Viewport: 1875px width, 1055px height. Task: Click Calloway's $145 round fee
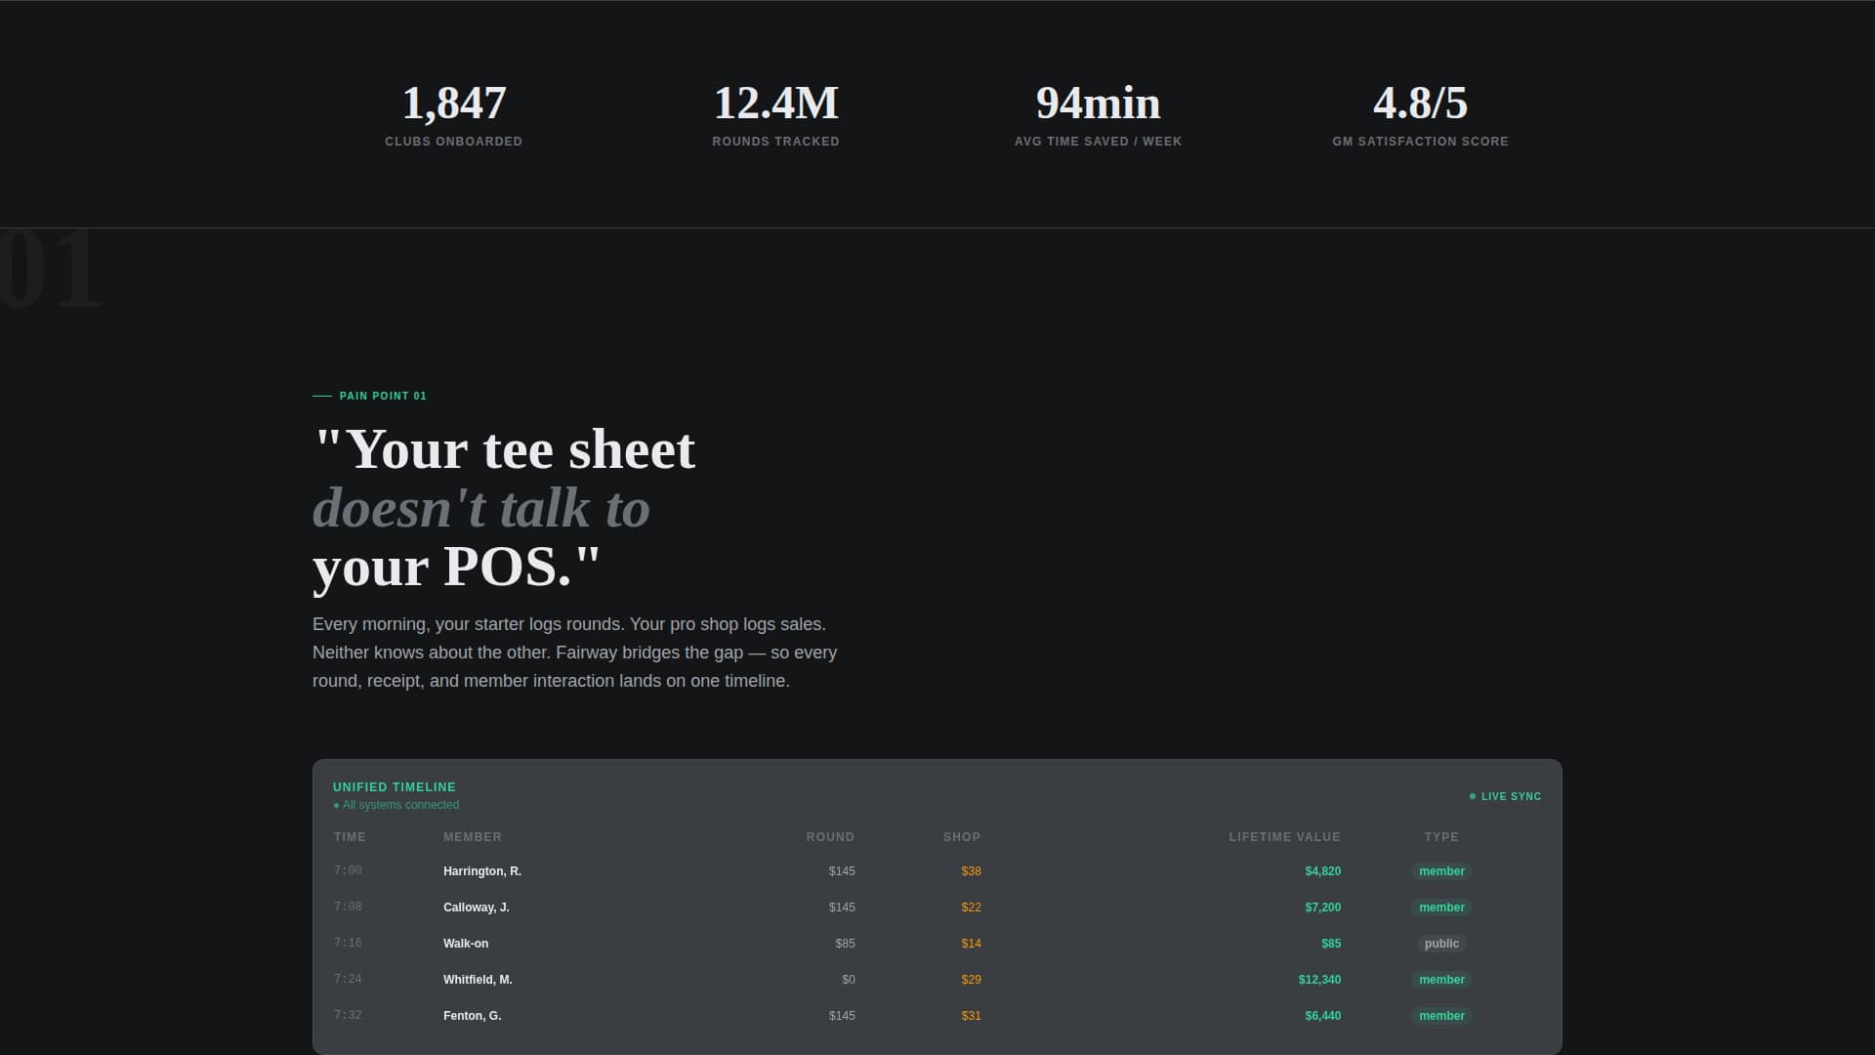click(842, 907)
